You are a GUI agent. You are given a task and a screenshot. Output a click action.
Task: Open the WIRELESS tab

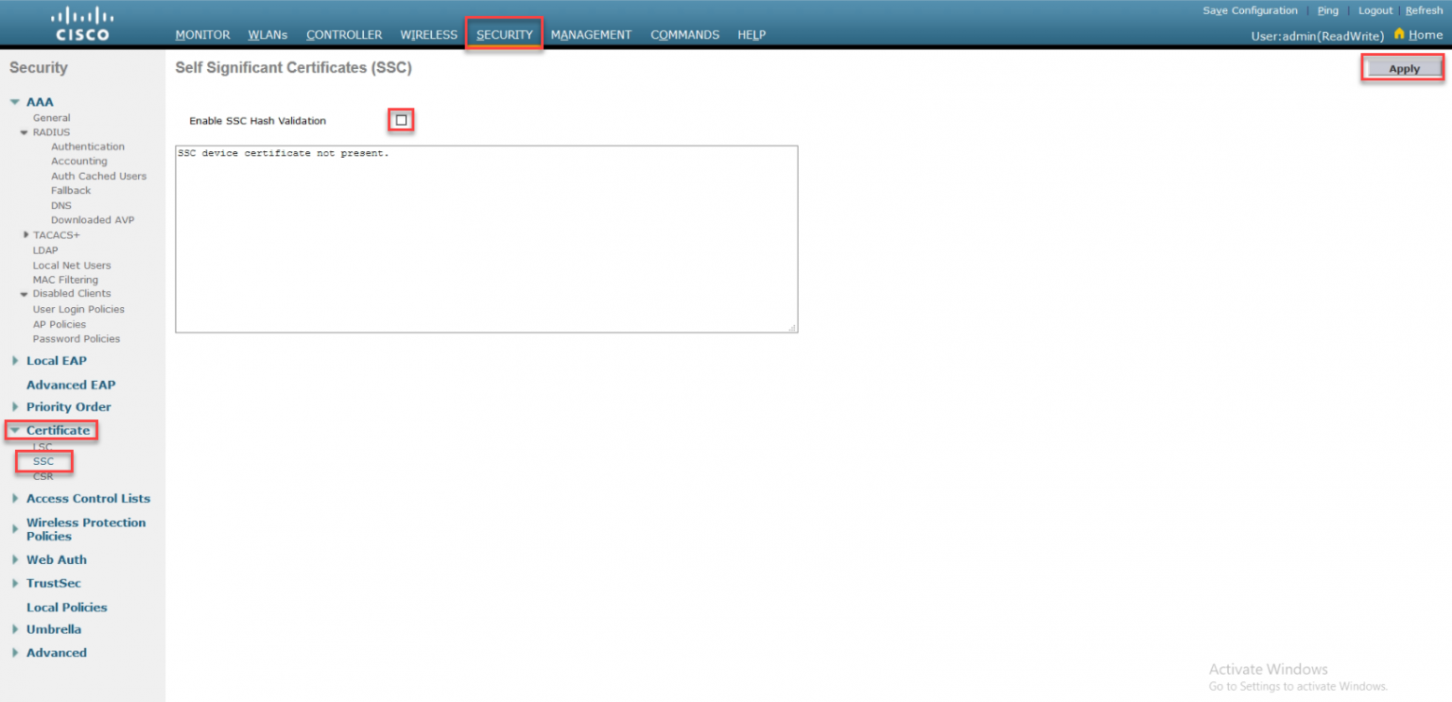tap(428, 34)
